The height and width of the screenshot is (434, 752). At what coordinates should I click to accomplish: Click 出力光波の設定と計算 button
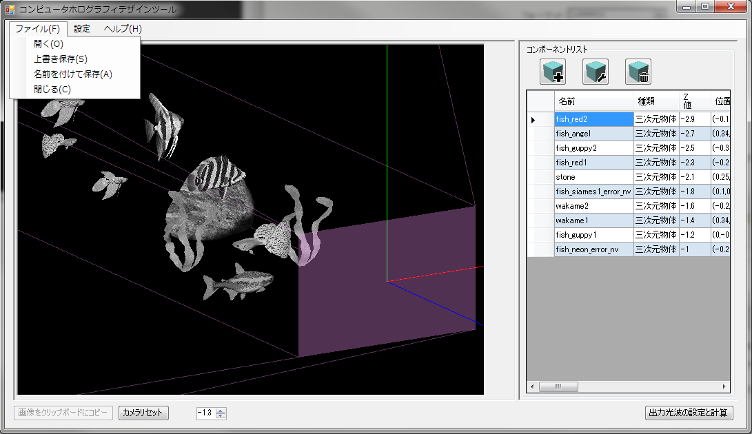tap(689, 413)
